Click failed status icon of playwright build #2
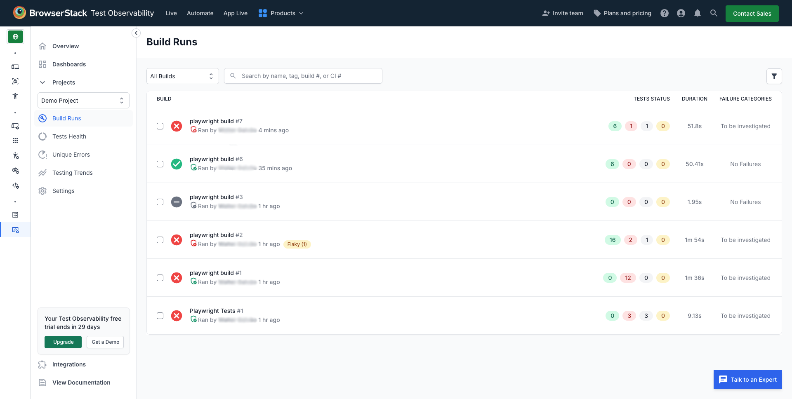Image resolution: width=792 pixels, height=399 pixels. 177,240
